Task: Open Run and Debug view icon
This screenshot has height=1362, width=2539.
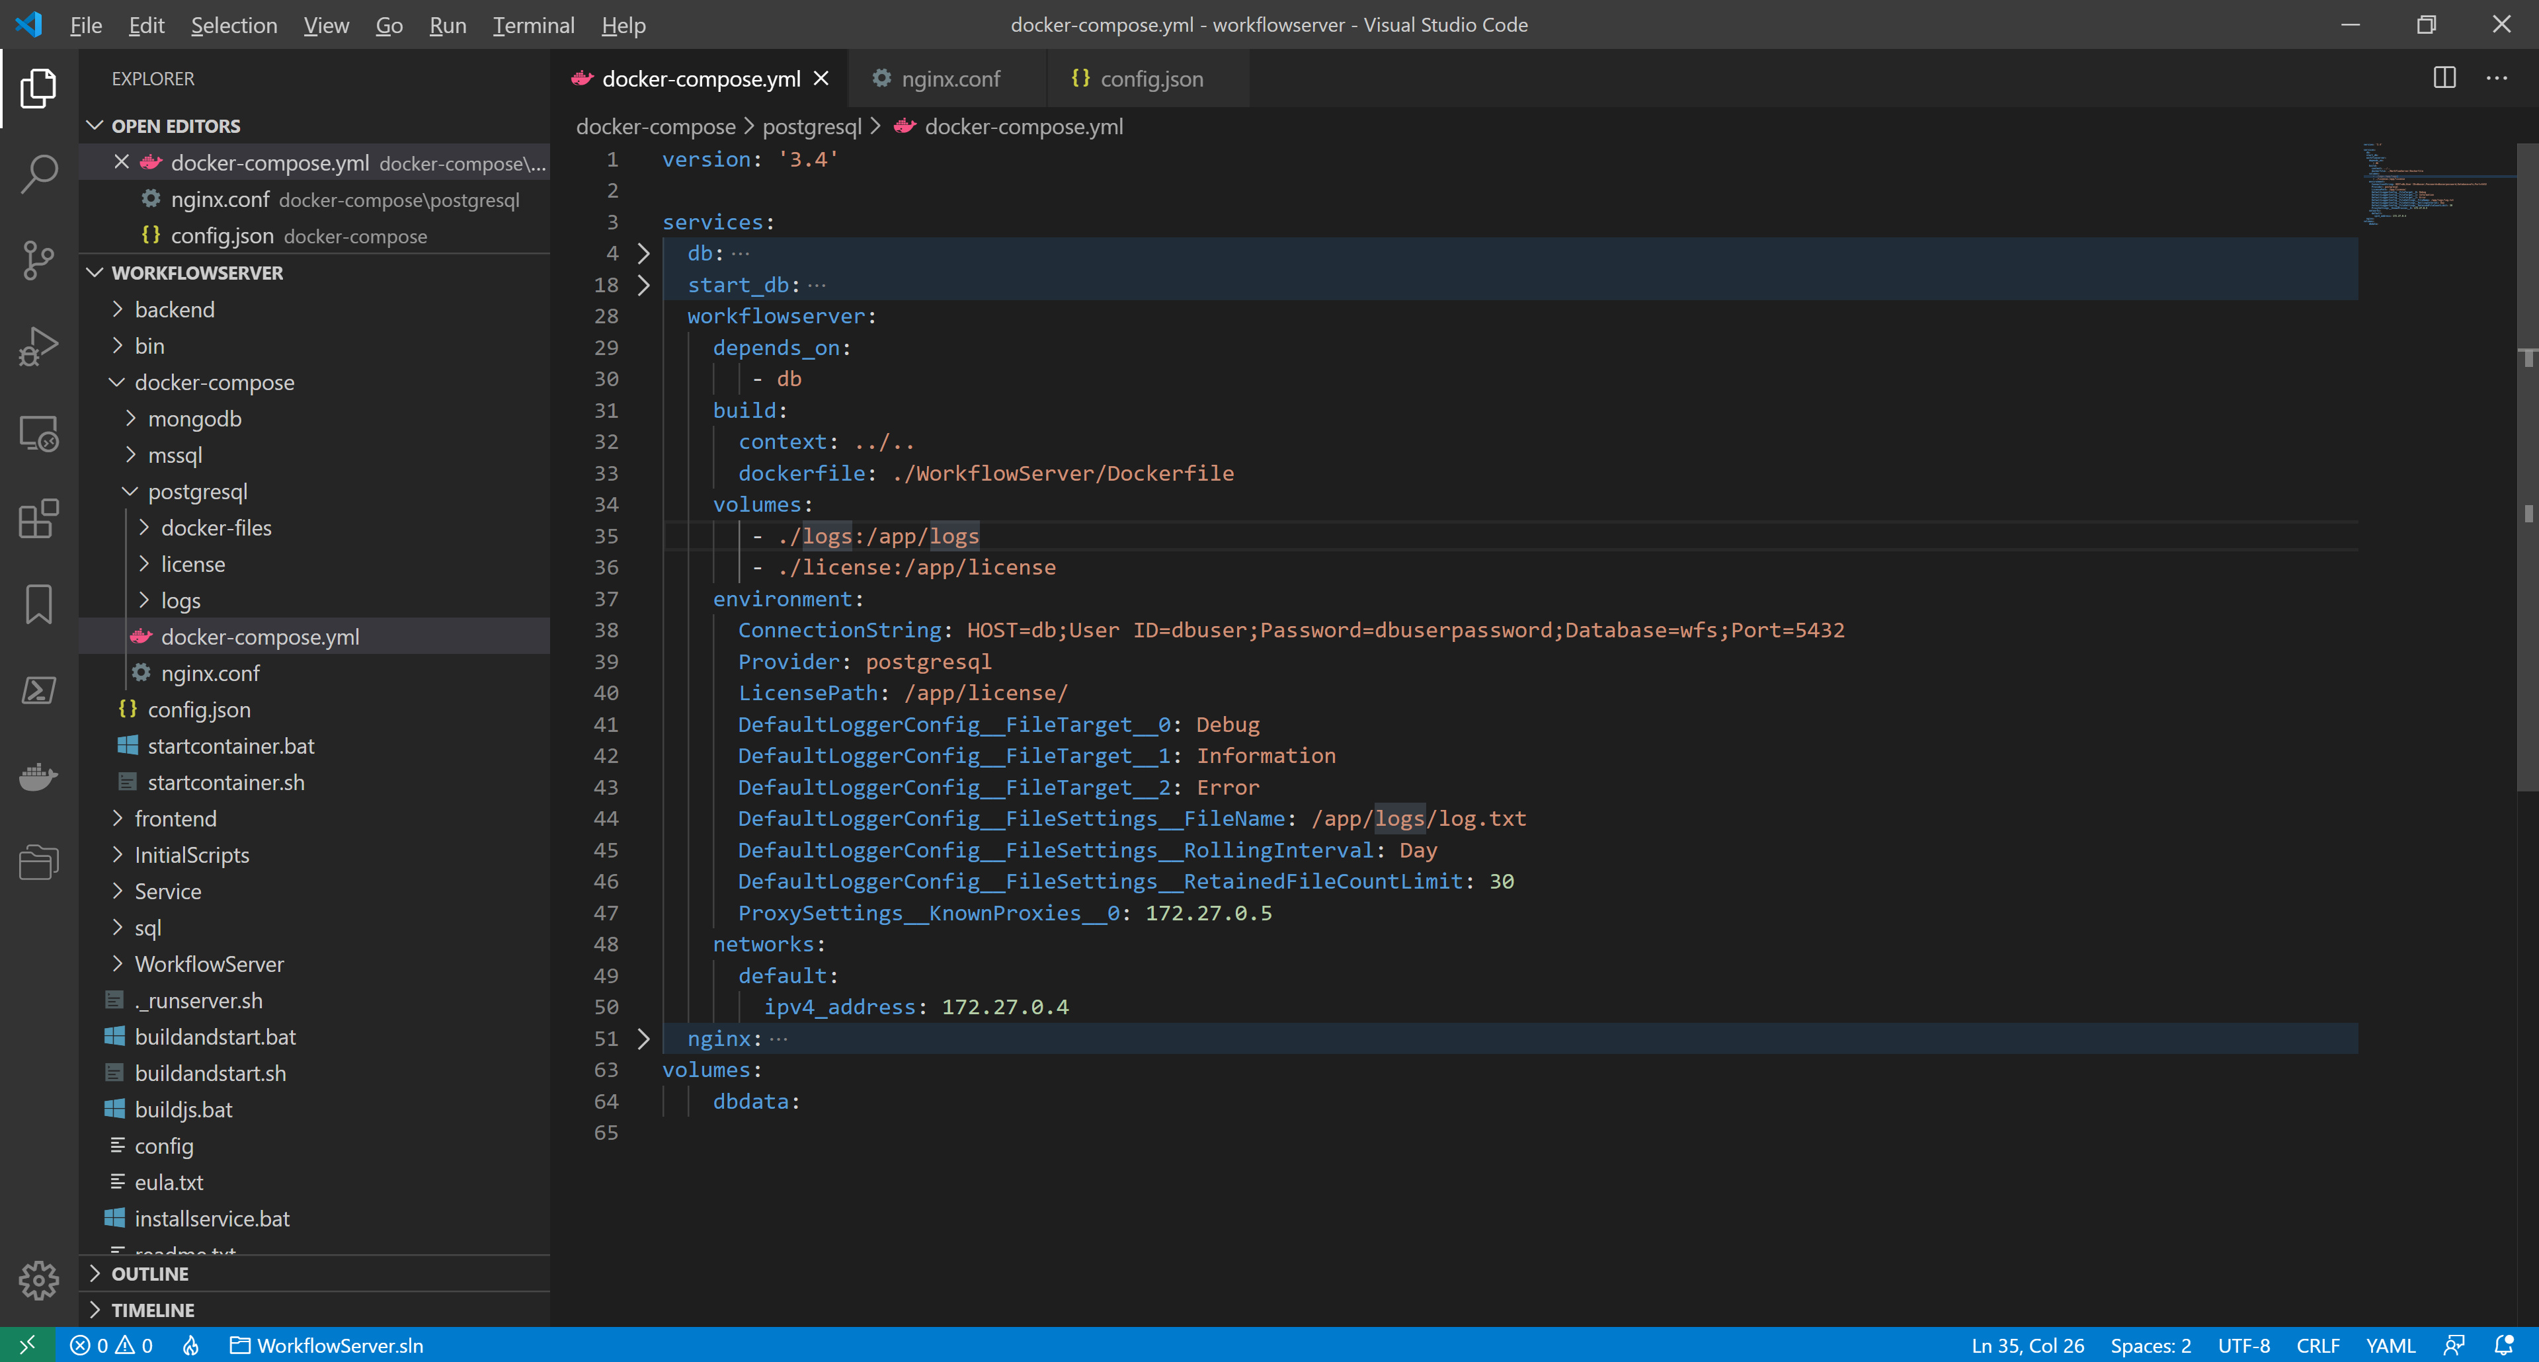Action: coord(38,347)
